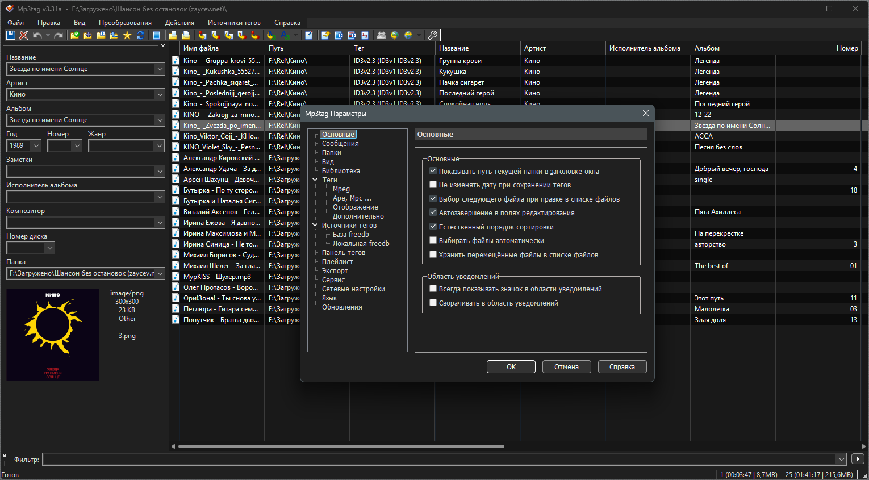This screenshot has height=480, width=869.
Task: Click the Text file to Tag converter icon
Action: (x=241, y=35)
